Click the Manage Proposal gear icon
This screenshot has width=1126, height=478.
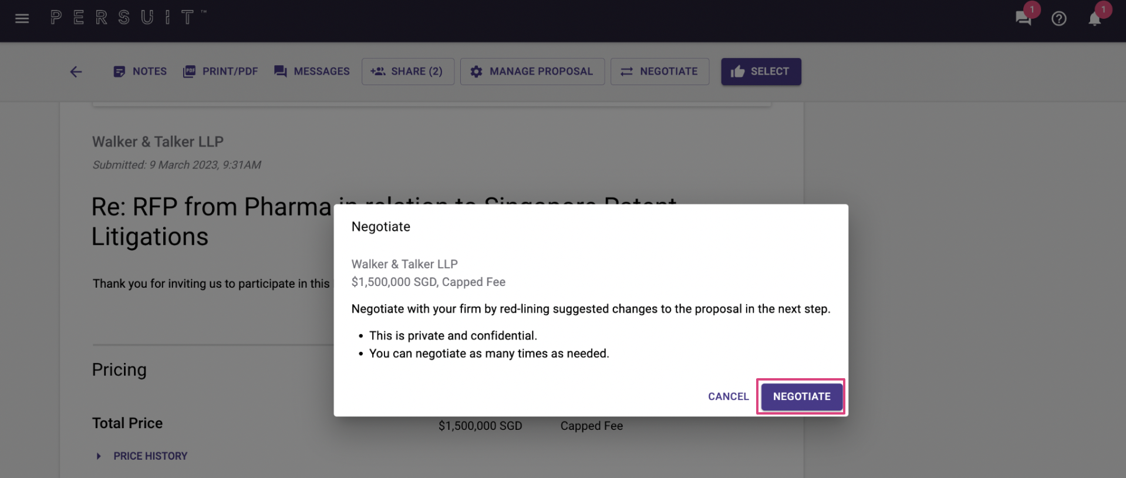pyautogui.click(x=476, y=72)
